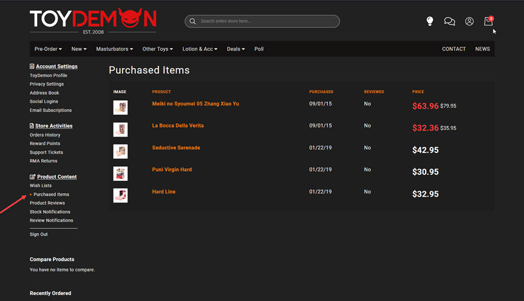The image size is (524, 301).
Task: Open Meiki no Syoumei 05 Zhang Xiao Yu product
Action: pyautogui.click(x=196, y=104)
